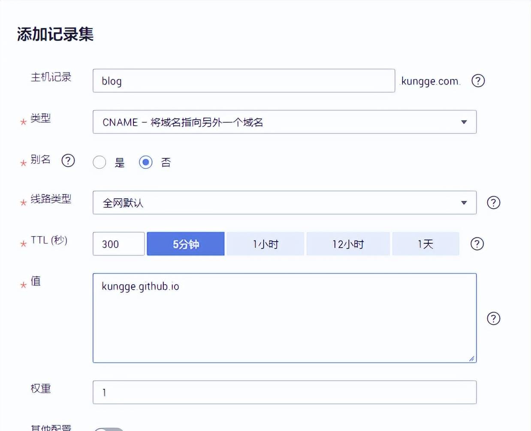Open the 值 field help tooltip
531x431 pixels.
pos(493,319)
